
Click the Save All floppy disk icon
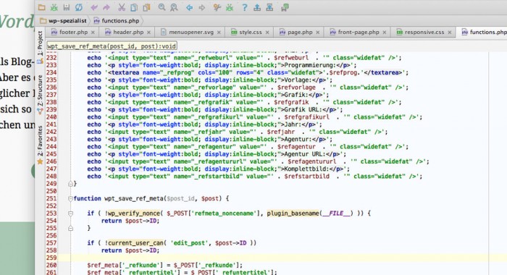click(67, 7)
